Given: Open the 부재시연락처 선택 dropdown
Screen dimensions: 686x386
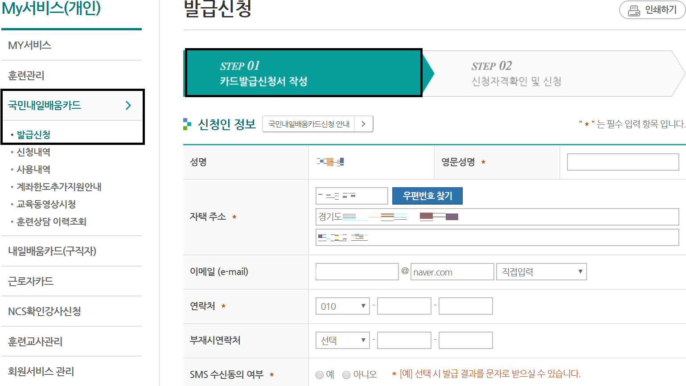Looking at the screenshot, I should click(x=343, y=340).
